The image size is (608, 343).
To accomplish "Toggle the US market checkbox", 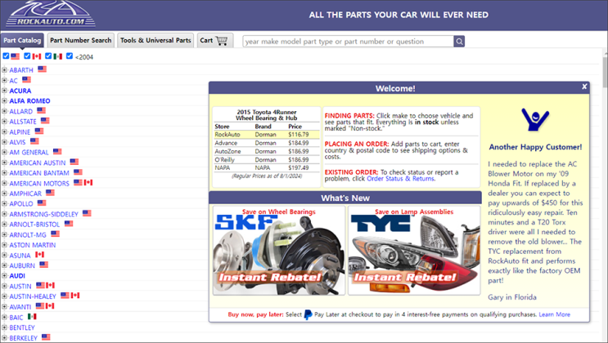I will tap(6, 56).
